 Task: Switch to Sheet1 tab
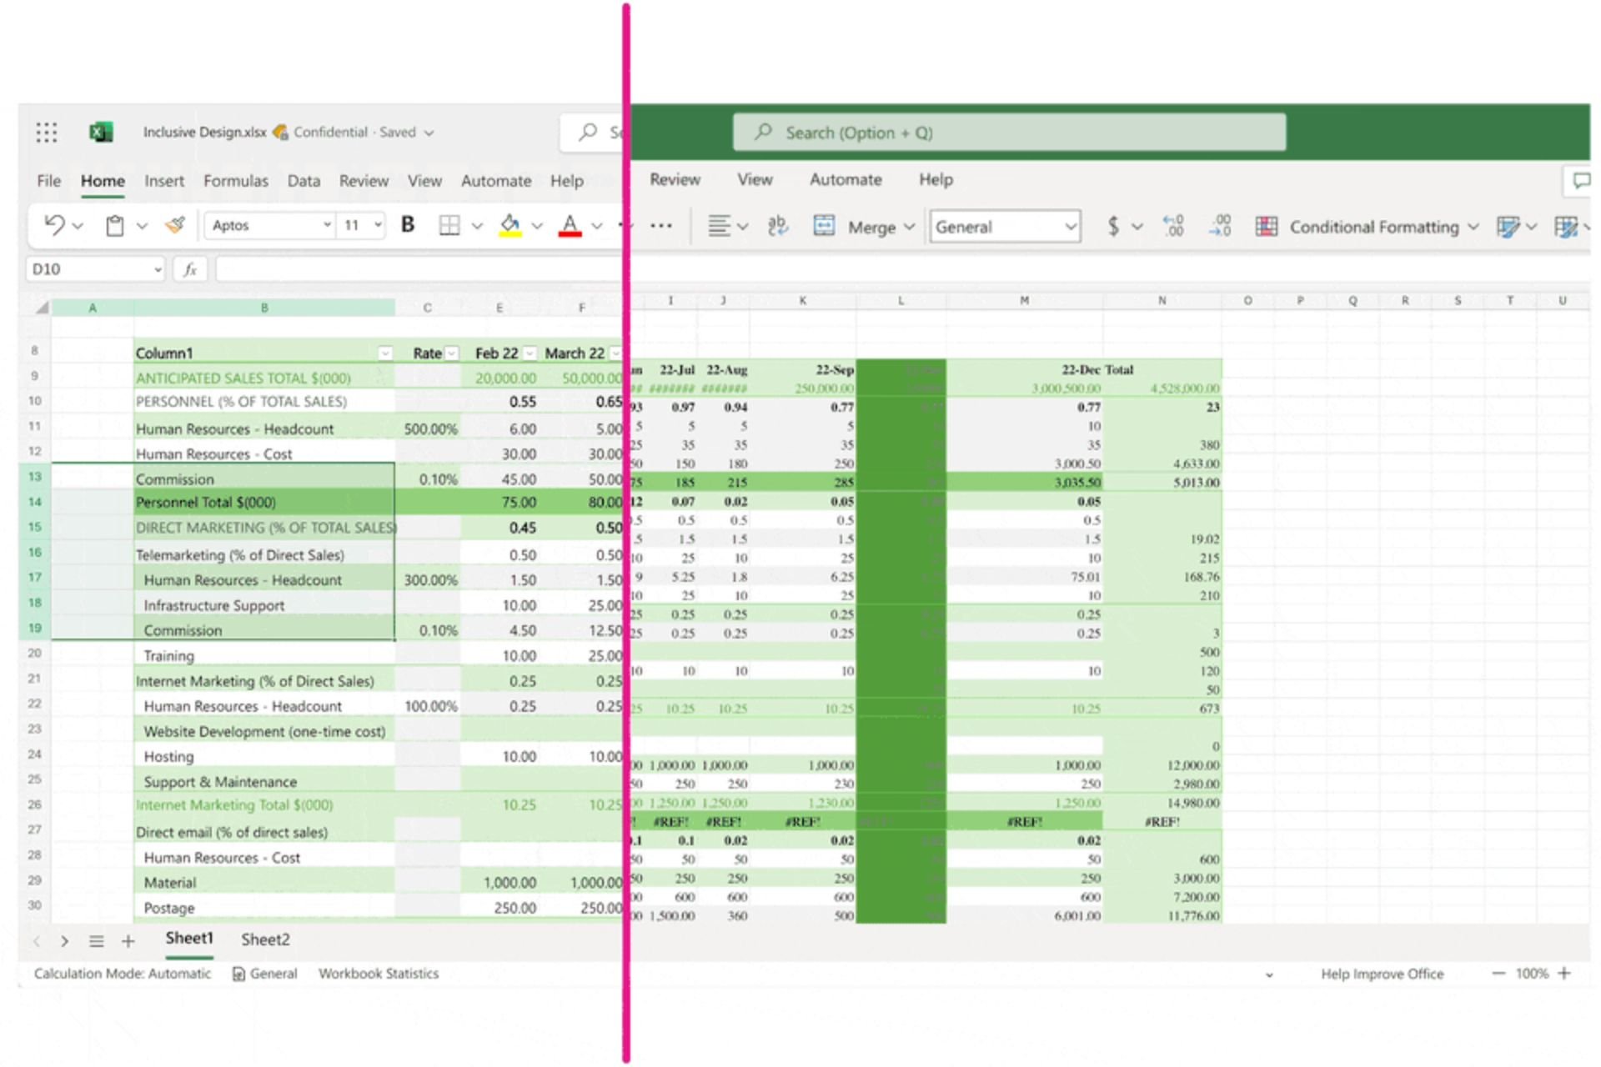[x=189, y=939]
